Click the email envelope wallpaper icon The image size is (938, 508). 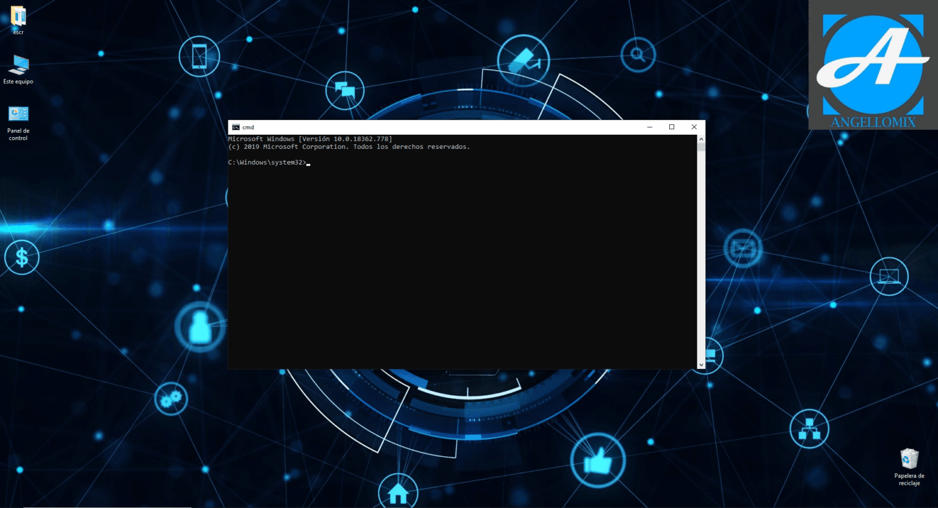tap(743, 248)
